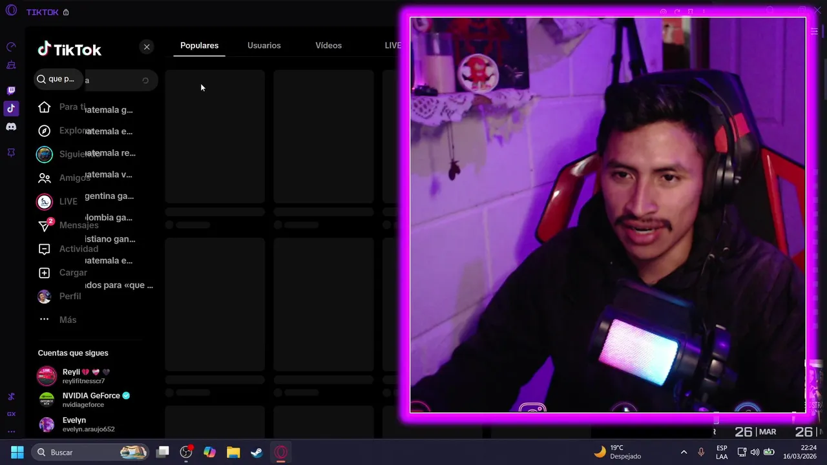The height and width of the screenshot is (465, 827).
Task: Choose suggestion ending 'atemala v...'
Action: tap(109, 174)
